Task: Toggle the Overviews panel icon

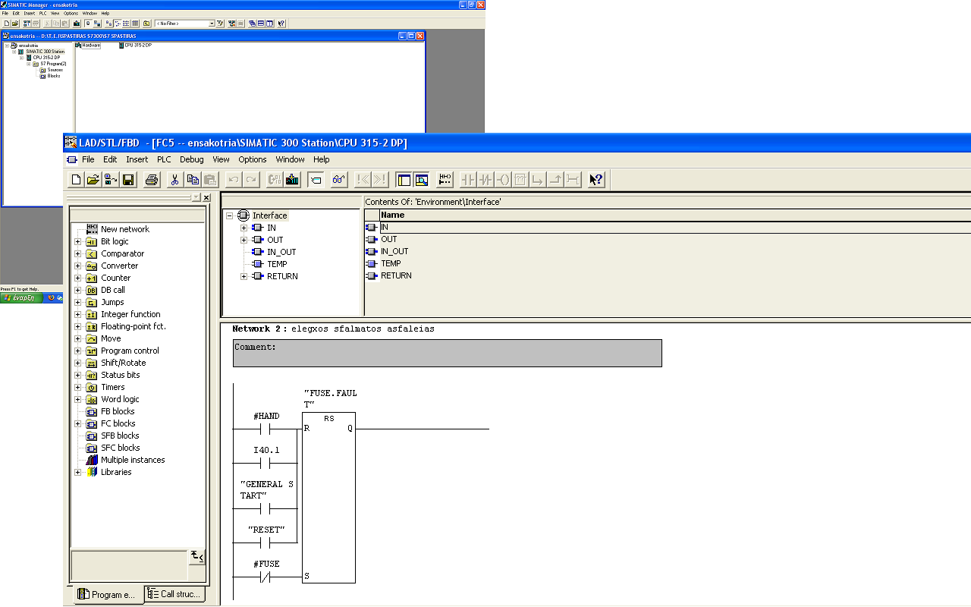Action: click(x=404, y=180)
